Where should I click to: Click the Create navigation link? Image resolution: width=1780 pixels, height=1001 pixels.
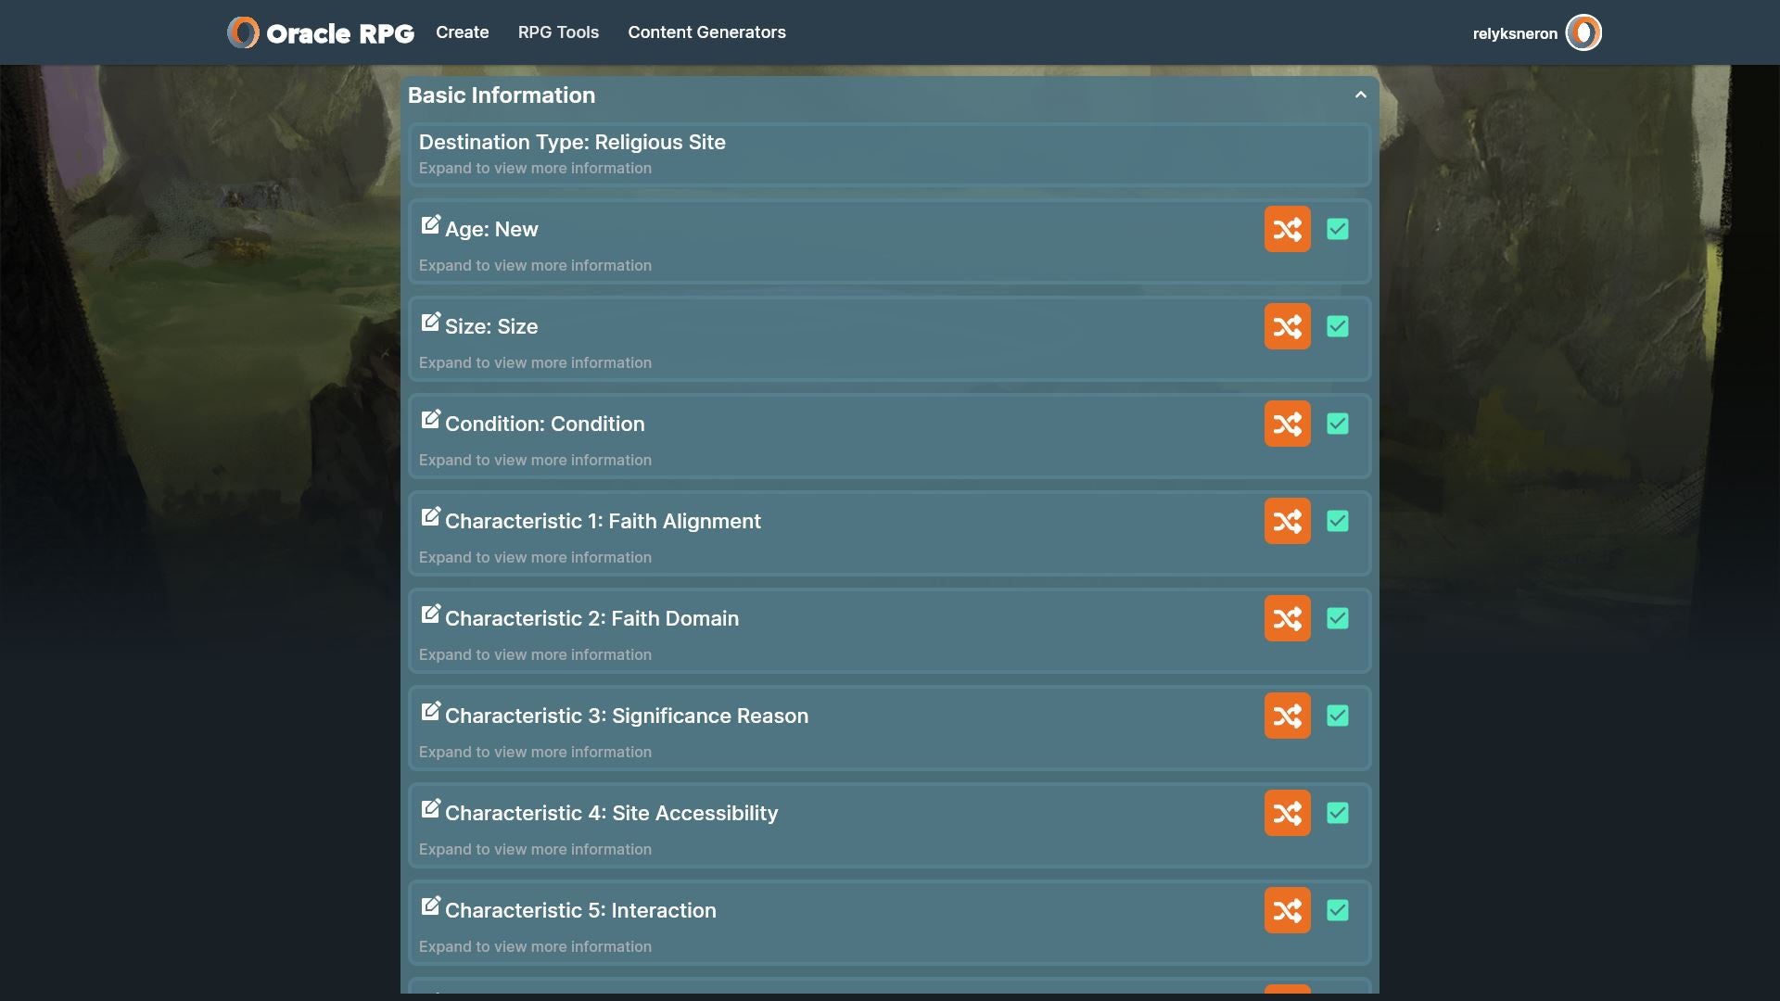[x=462, y=32]
